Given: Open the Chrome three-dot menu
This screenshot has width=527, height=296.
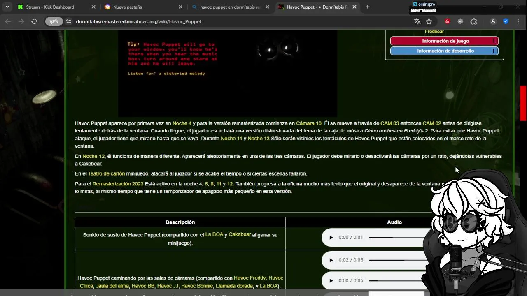Looking at the screenshot, I should pyautogui.click(x=518, y=21).
